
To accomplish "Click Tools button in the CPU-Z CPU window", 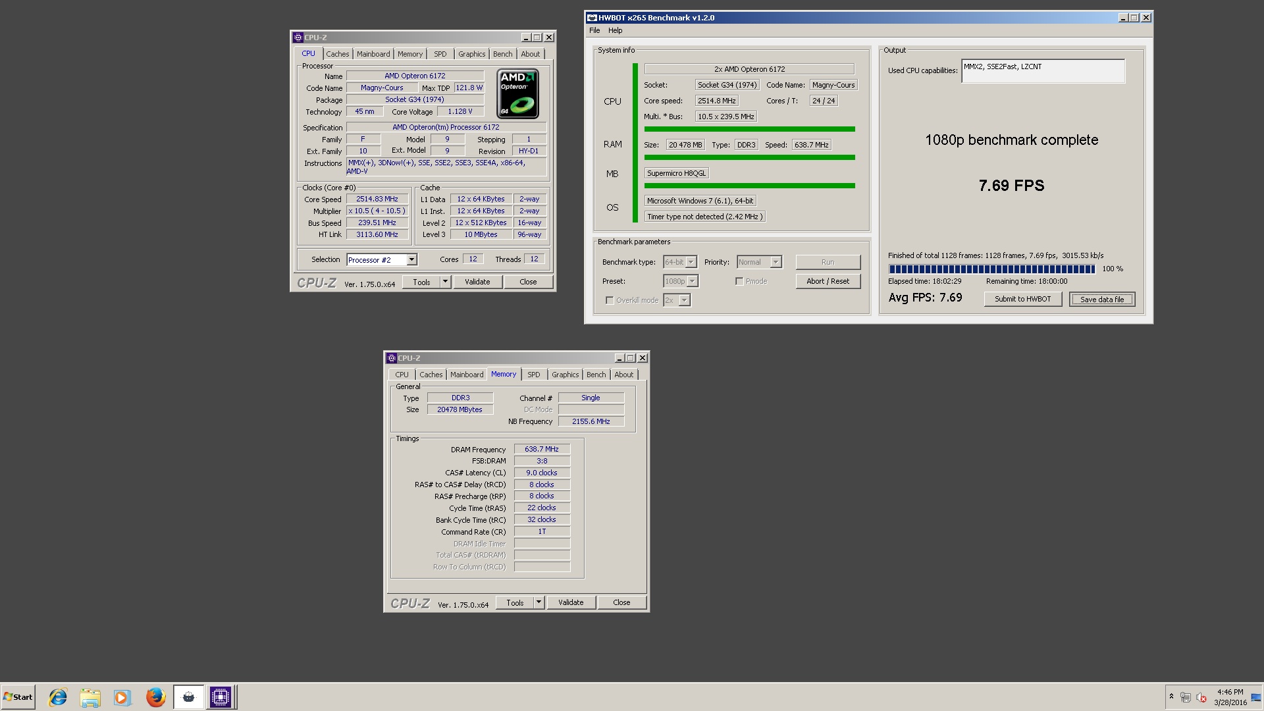I will 421,282.
